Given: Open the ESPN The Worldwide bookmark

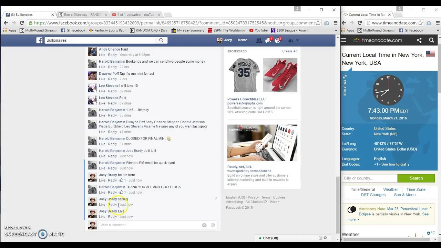Looking at the screenshot, I should pos(227,30).
